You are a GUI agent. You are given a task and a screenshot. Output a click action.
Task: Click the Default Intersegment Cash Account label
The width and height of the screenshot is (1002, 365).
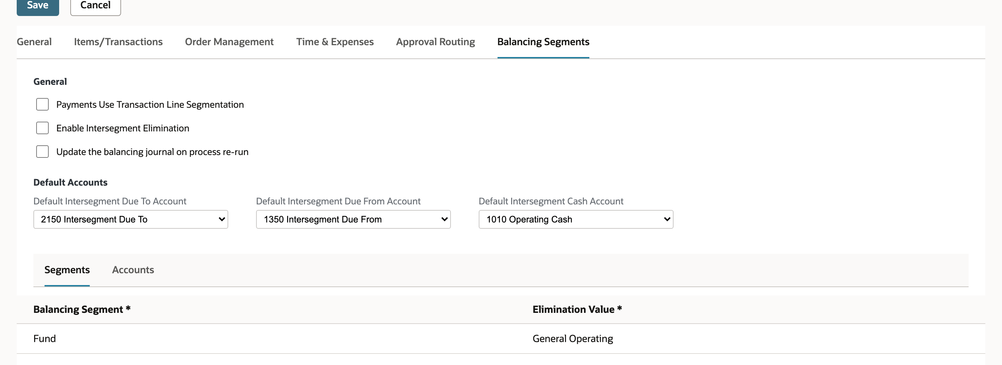pyautogui.click(x=551, y=201)
